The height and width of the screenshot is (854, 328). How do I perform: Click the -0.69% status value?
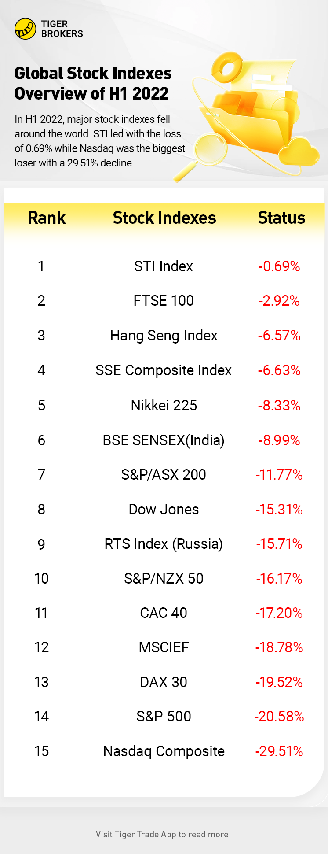coord(279,266)
